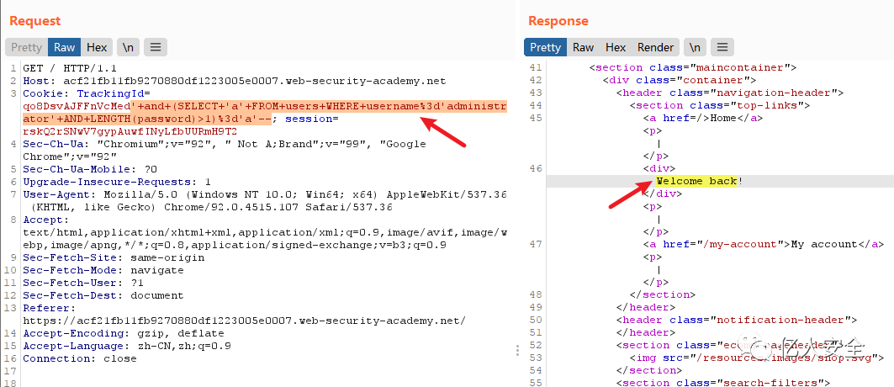
Task: Switch Request view to Pretty tab
Action: click(27, 47)
